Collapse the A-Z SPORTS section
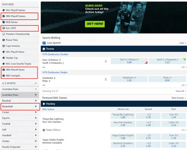Screen dimensions: 187x150 point(36,83)
